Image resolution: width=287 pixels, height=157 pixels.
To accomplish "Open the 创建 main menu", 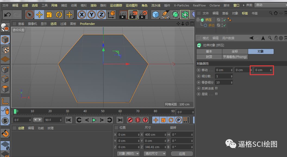I will tap(25, 5).
